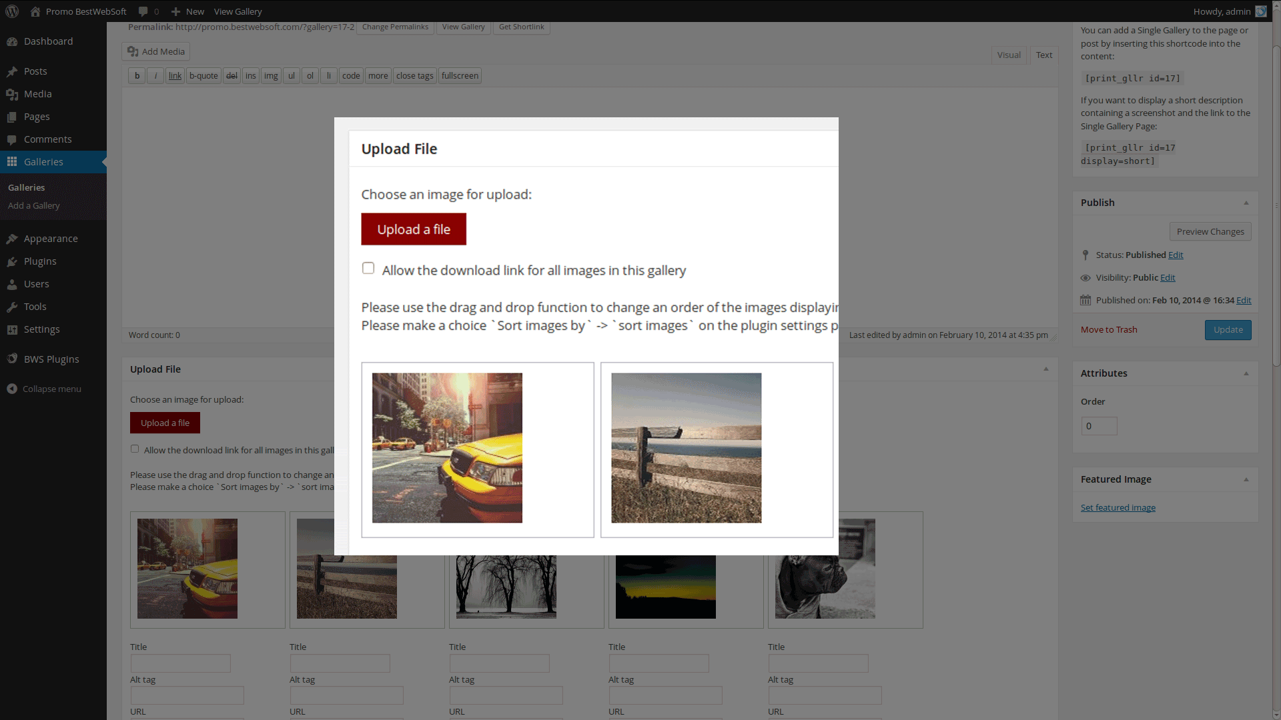
Task: Click the blue Update button
Action: pyautogui.click(x=1228, y=329)
